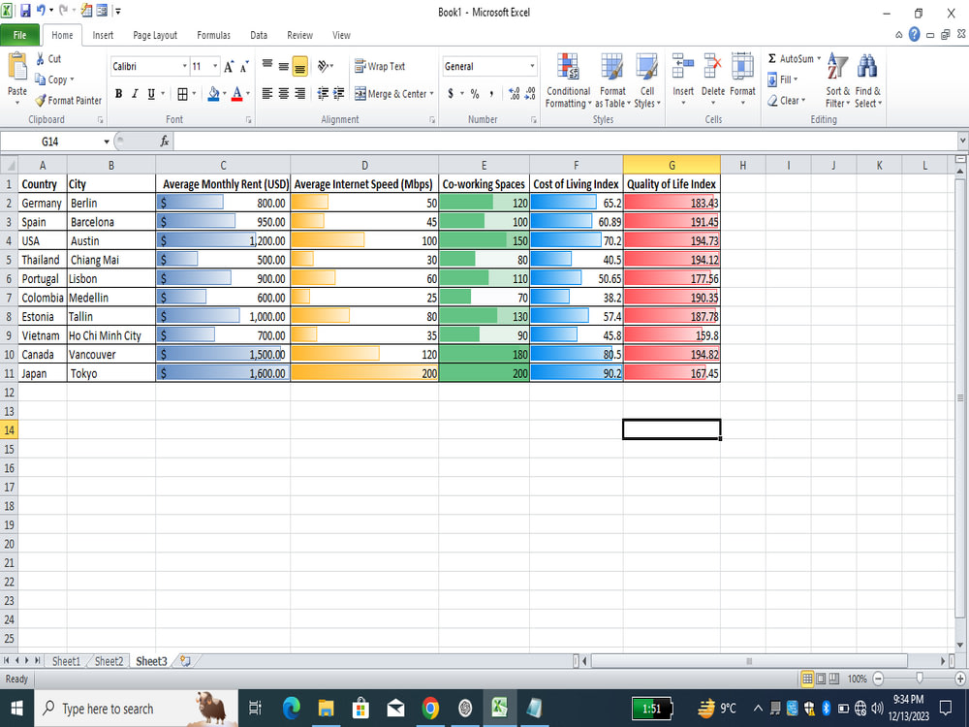Viewport: 969px width, 727px height.
Task: Click the Decrease Indent icon
Action: (323, 93)
